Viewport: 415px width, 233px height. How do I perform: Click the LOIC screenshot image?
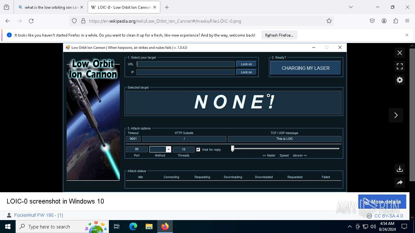tap(205, 118)
